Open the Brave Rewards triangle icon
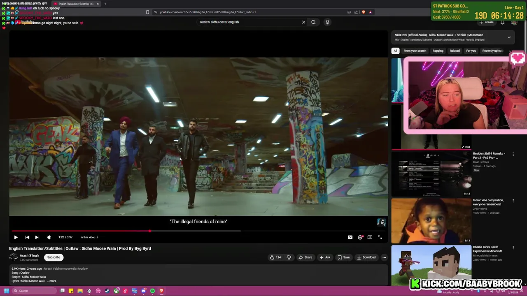The image size is (527, 296). [370, 12]
